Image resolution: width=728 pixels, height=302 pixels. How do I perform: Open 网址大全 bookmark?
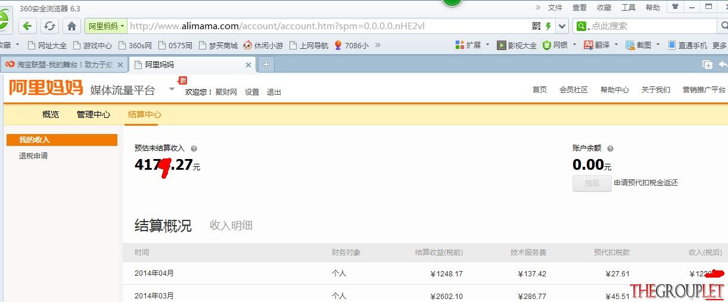47,45
